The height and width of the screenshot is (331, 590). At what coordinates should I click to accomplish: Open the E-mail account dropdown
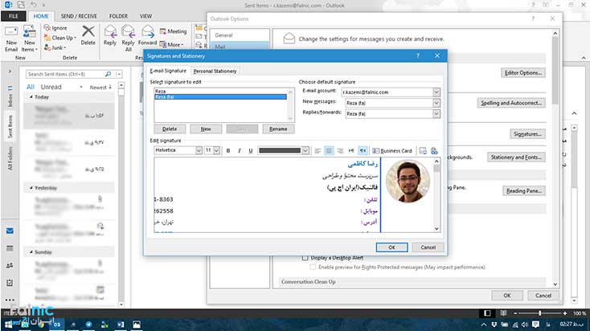tap(436, 92)
